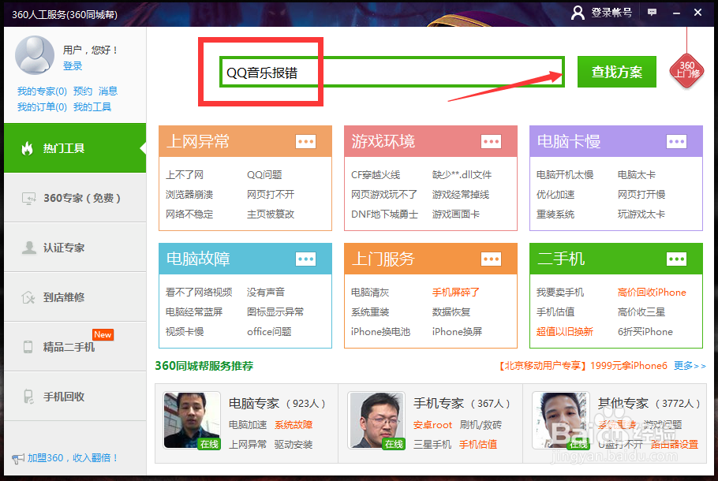718x481 pixels.
Task: Open the 预约 link
Action: (x=83, y=91)
